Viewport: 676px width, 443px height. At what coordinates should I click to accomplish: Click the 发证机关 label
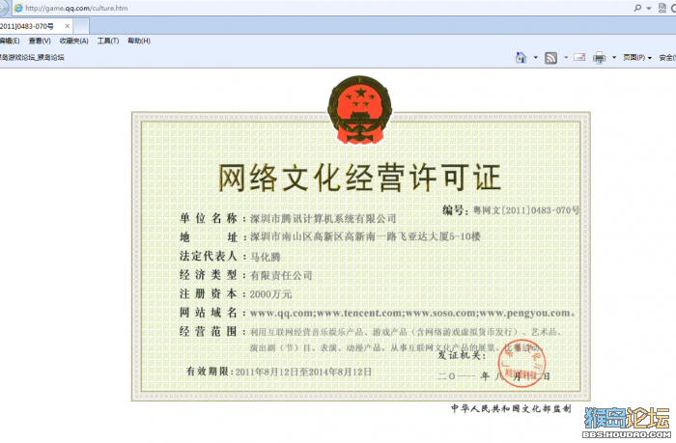(462, 355)
